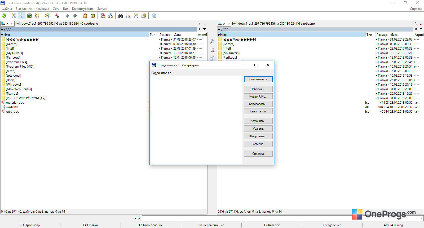Click the Unpack files icon
This screenshot has height=228, width=424.
pos(93,16)
